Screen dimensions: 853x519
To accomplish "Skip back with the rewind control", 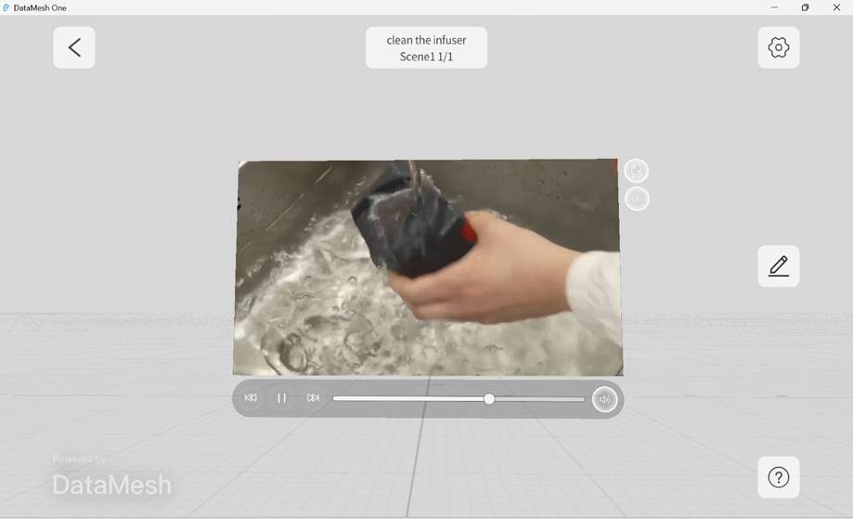I will pyautogui.click(x=251, y=398).
